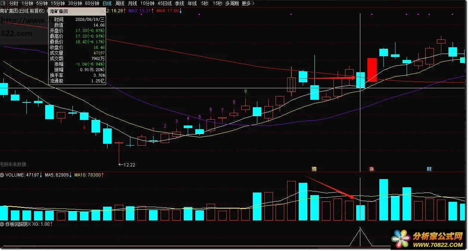
Task: Switch to the 分时 intraday tab
Action: coord(13,3)
